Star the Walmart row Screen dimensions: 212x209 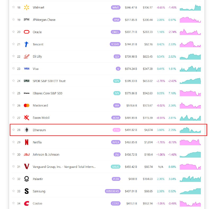tap(13, 7)
